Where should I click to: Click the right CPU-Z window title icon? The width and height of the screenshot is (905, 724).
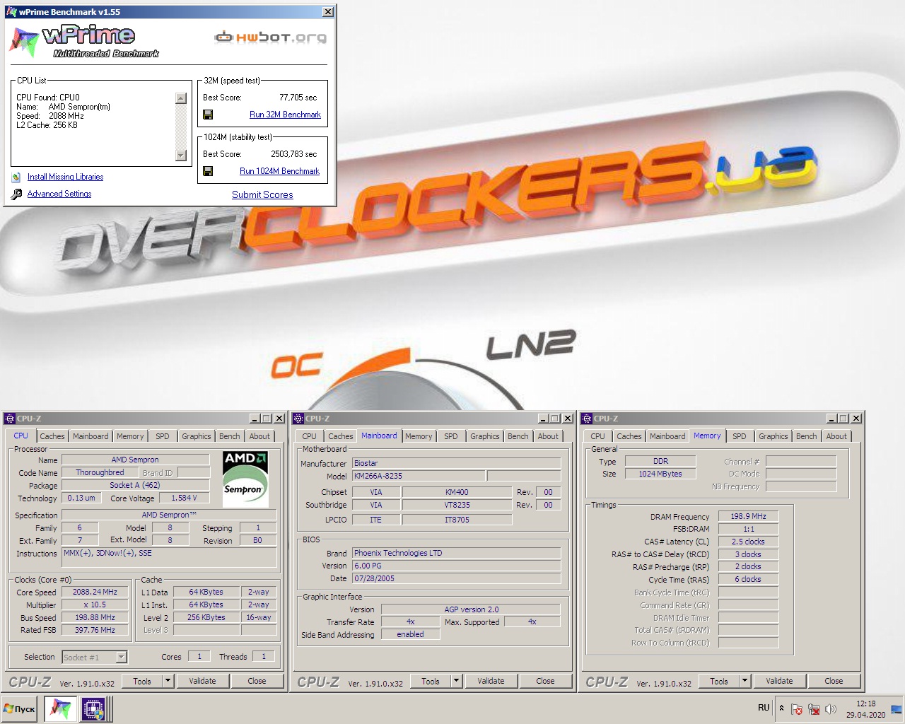[587, 419]
